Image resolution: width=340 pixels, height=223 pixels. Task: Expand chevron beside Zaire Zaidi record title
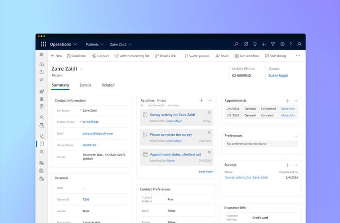[82, 69]
